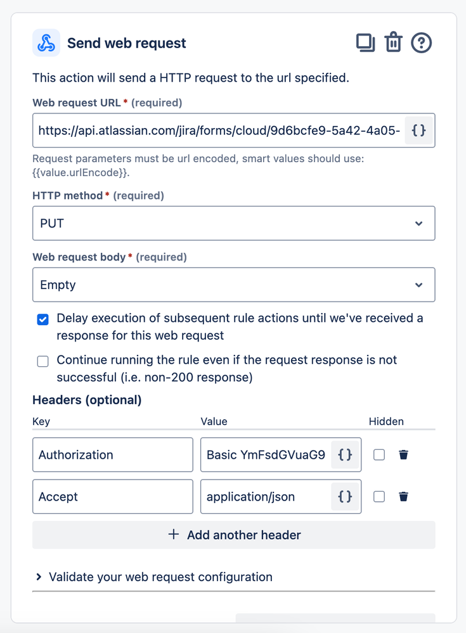
Task: Mark Authorization header as Hidden
Action: point(379,454)
